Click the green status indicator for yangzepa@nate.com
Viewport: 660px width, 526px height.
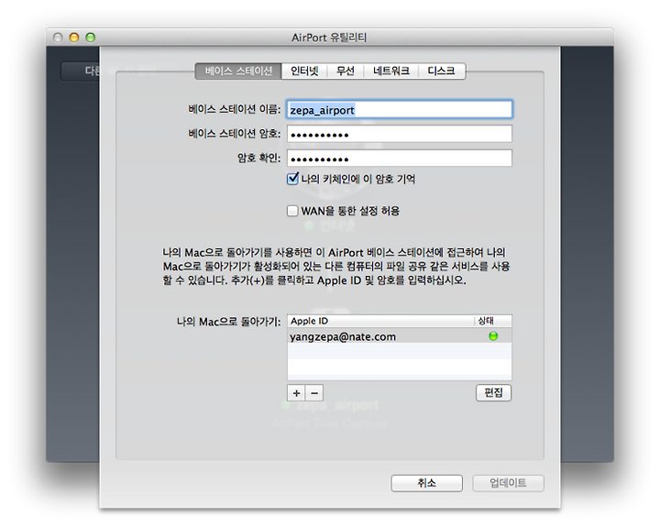493,336
